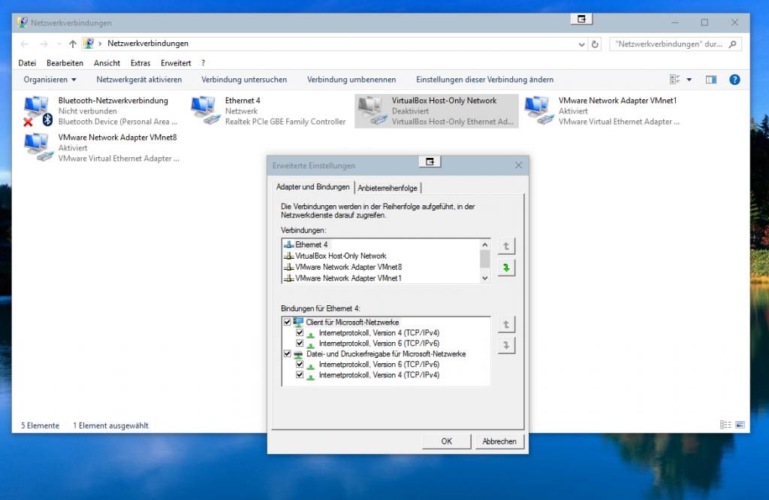This screenshot has width=769, height=500.
Task: Move selected connection down with green arrow
Action: click(x=506, y=268)
